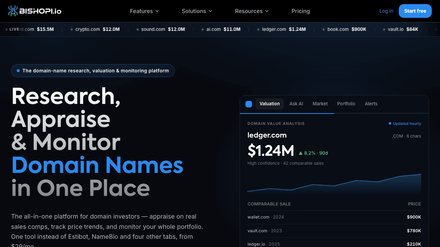Click the Start free button

click(415, 11)
